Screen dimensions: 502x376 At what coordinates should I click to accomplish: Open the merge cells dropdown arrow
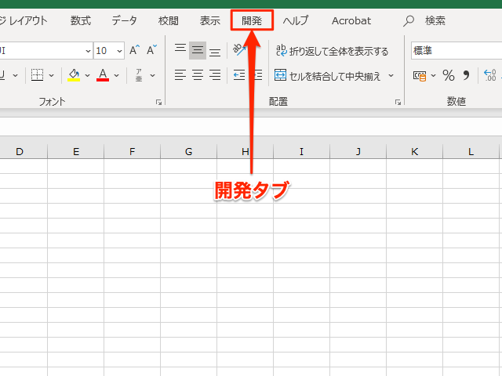[x=391, y=76]
